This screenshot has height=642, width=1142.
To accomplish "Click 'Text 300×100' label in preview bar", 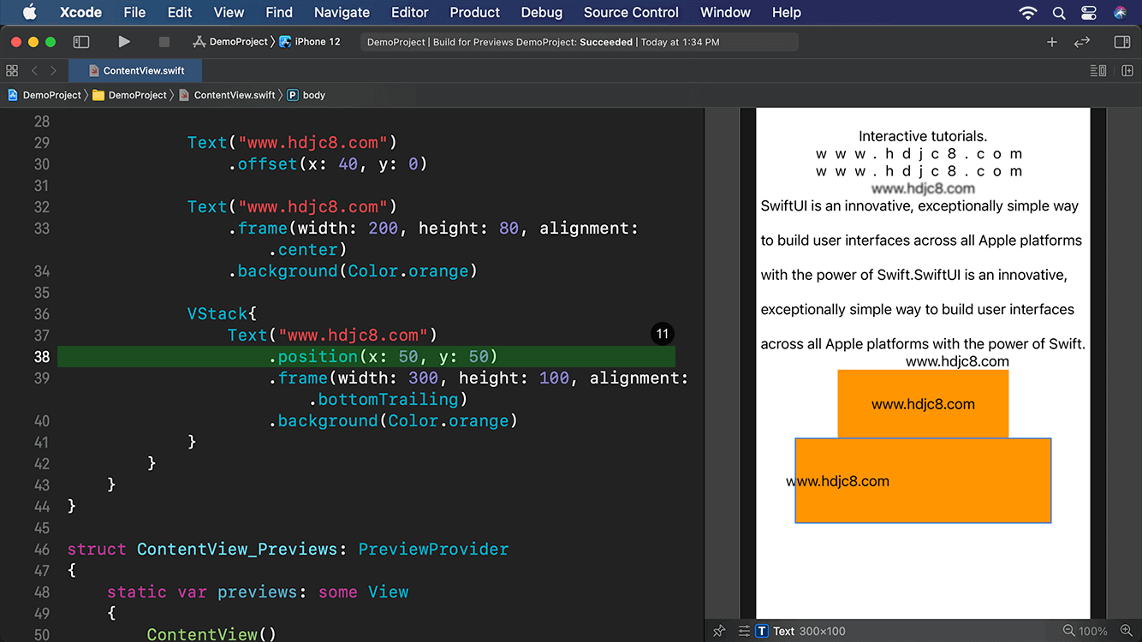I will point(809,631).
